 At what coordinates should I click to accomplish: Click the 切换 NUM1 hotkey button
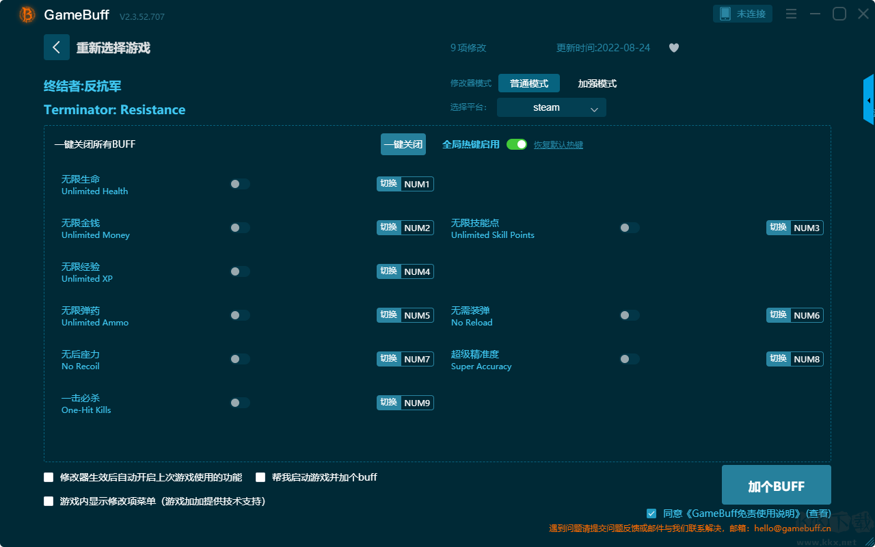(405, 184)
